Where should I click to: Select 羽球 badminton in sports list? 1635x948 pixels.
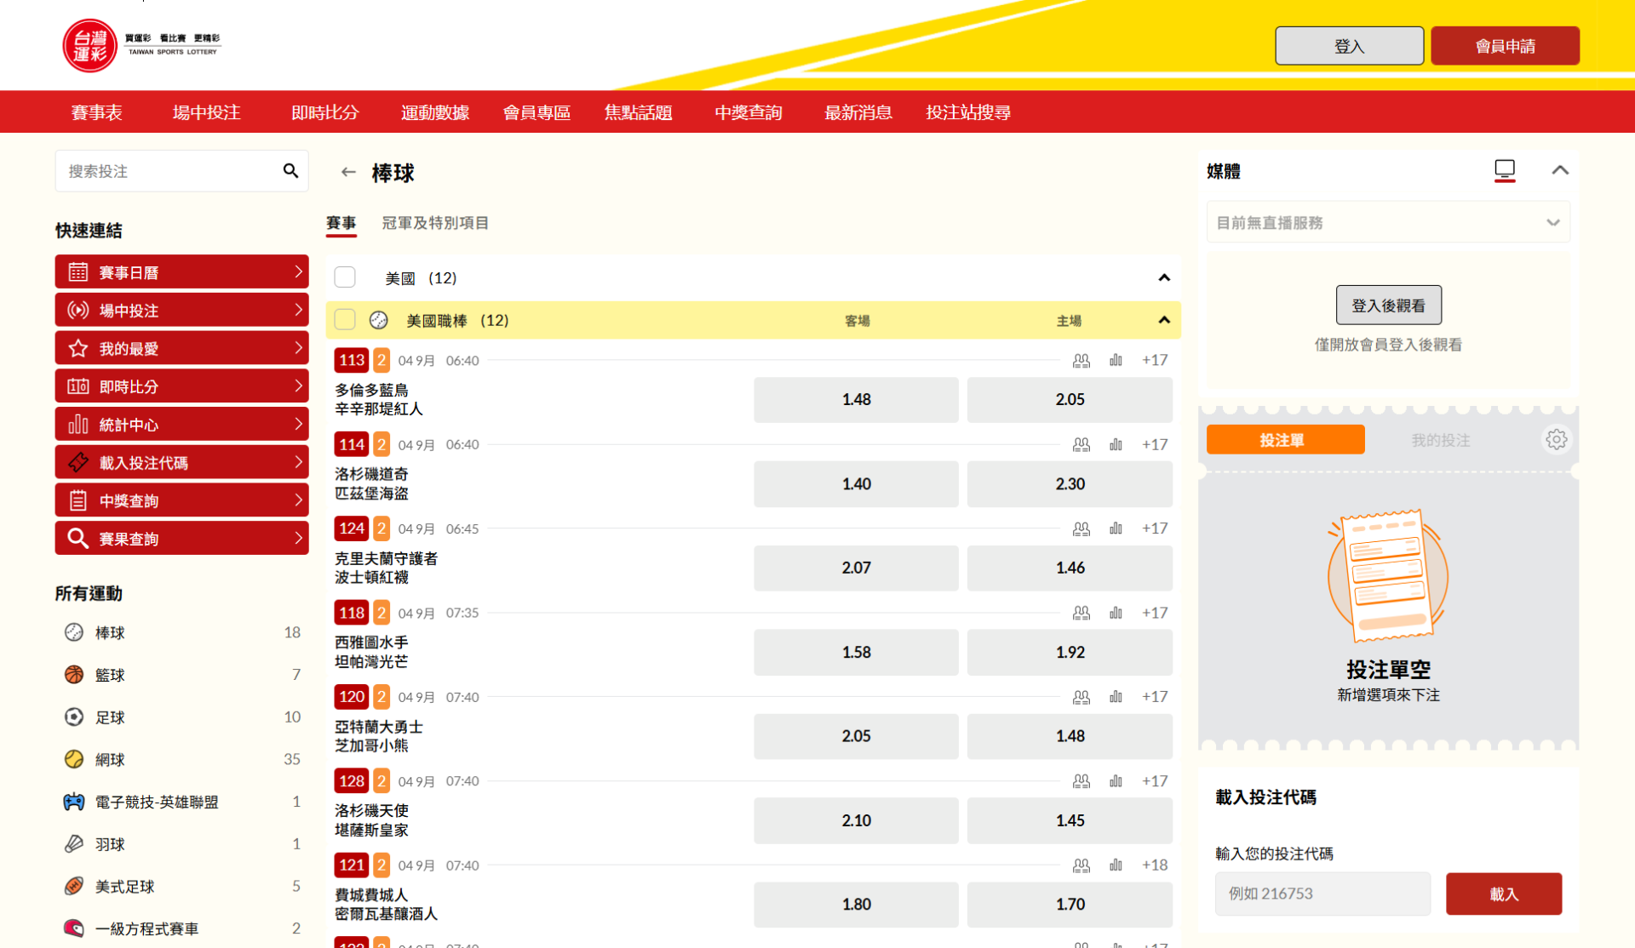tap(181, 844)
